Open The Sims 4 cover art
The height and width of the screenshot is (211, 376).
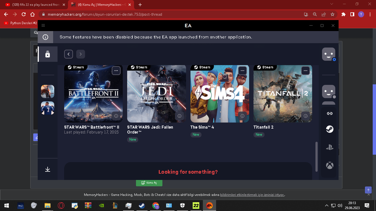click(220, 94)
